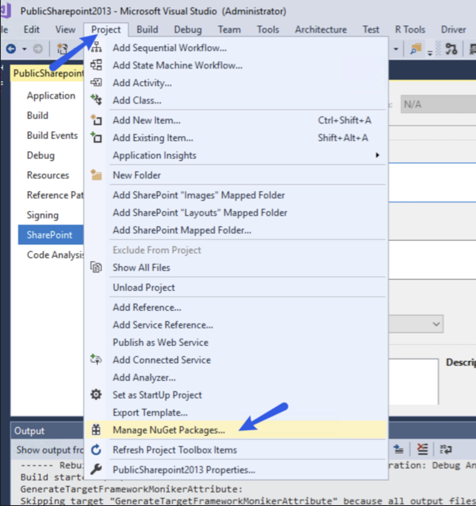Click the Clear All icon in Output toolbar
This screenshot has width=476, height=506.
[422, 449]
